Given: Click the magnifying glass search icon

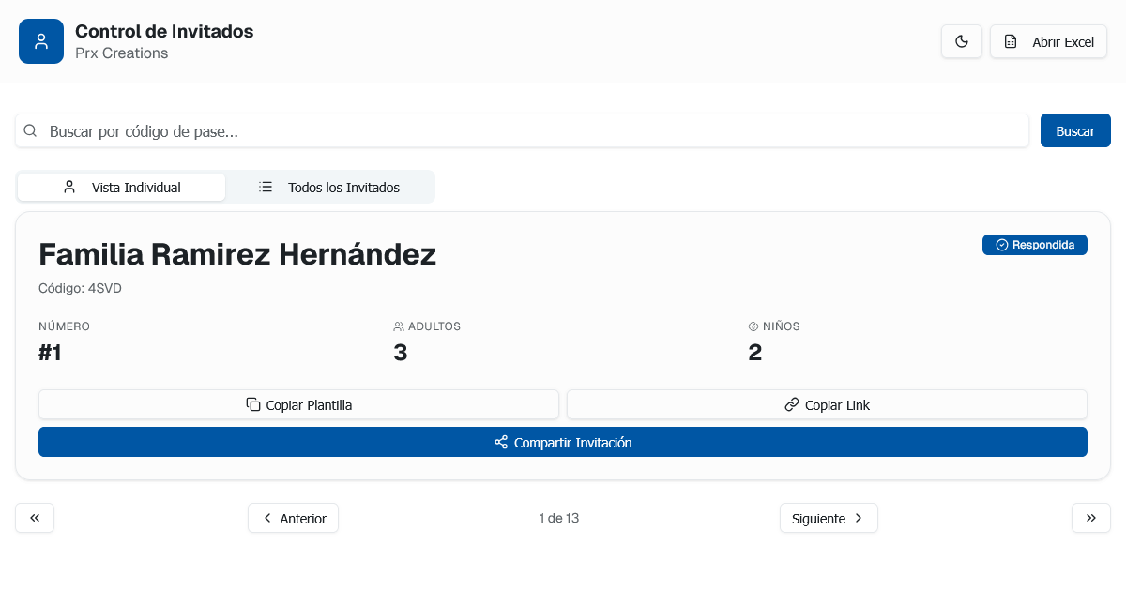Looking at the screenshot, I should (x=30, y=131).
